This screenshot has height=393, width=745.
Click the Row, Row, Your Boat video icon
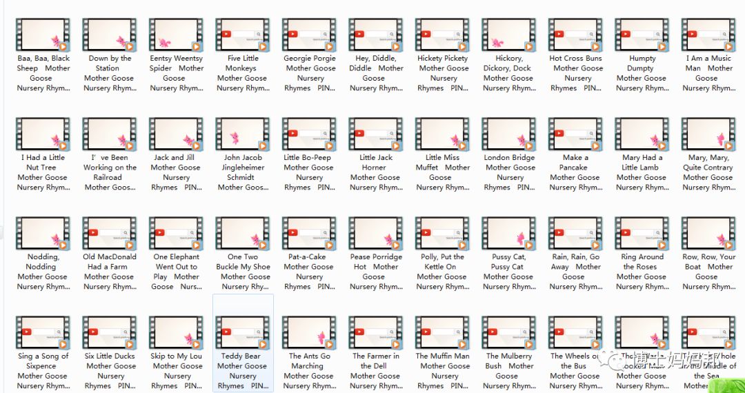[x=708, y=233]
